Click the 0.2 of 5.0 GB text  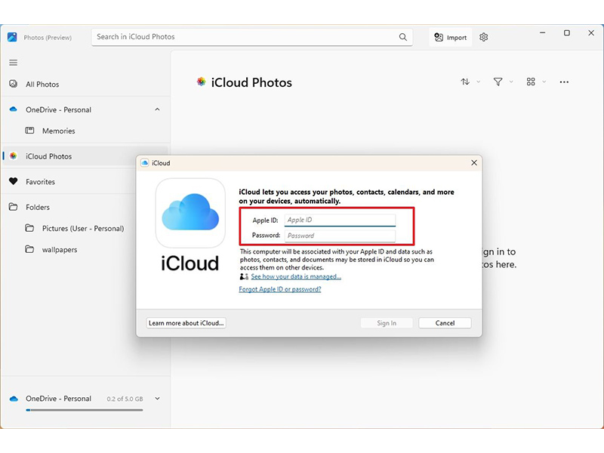(x=125, y=399)
